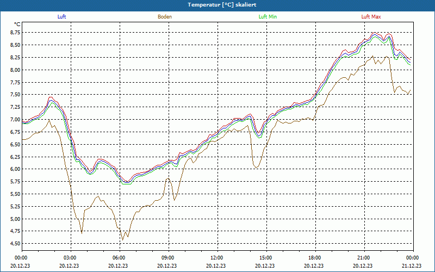Click the 6,75 y-axis value

(x=15, y=132)
